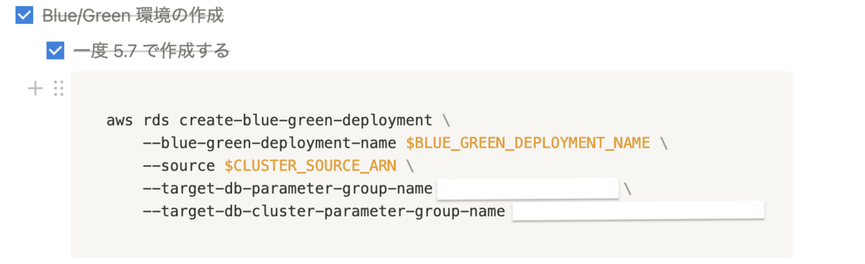Click the Blue/Green 環境の作成 heading text
Screen dimensions: 865x264
133,15
